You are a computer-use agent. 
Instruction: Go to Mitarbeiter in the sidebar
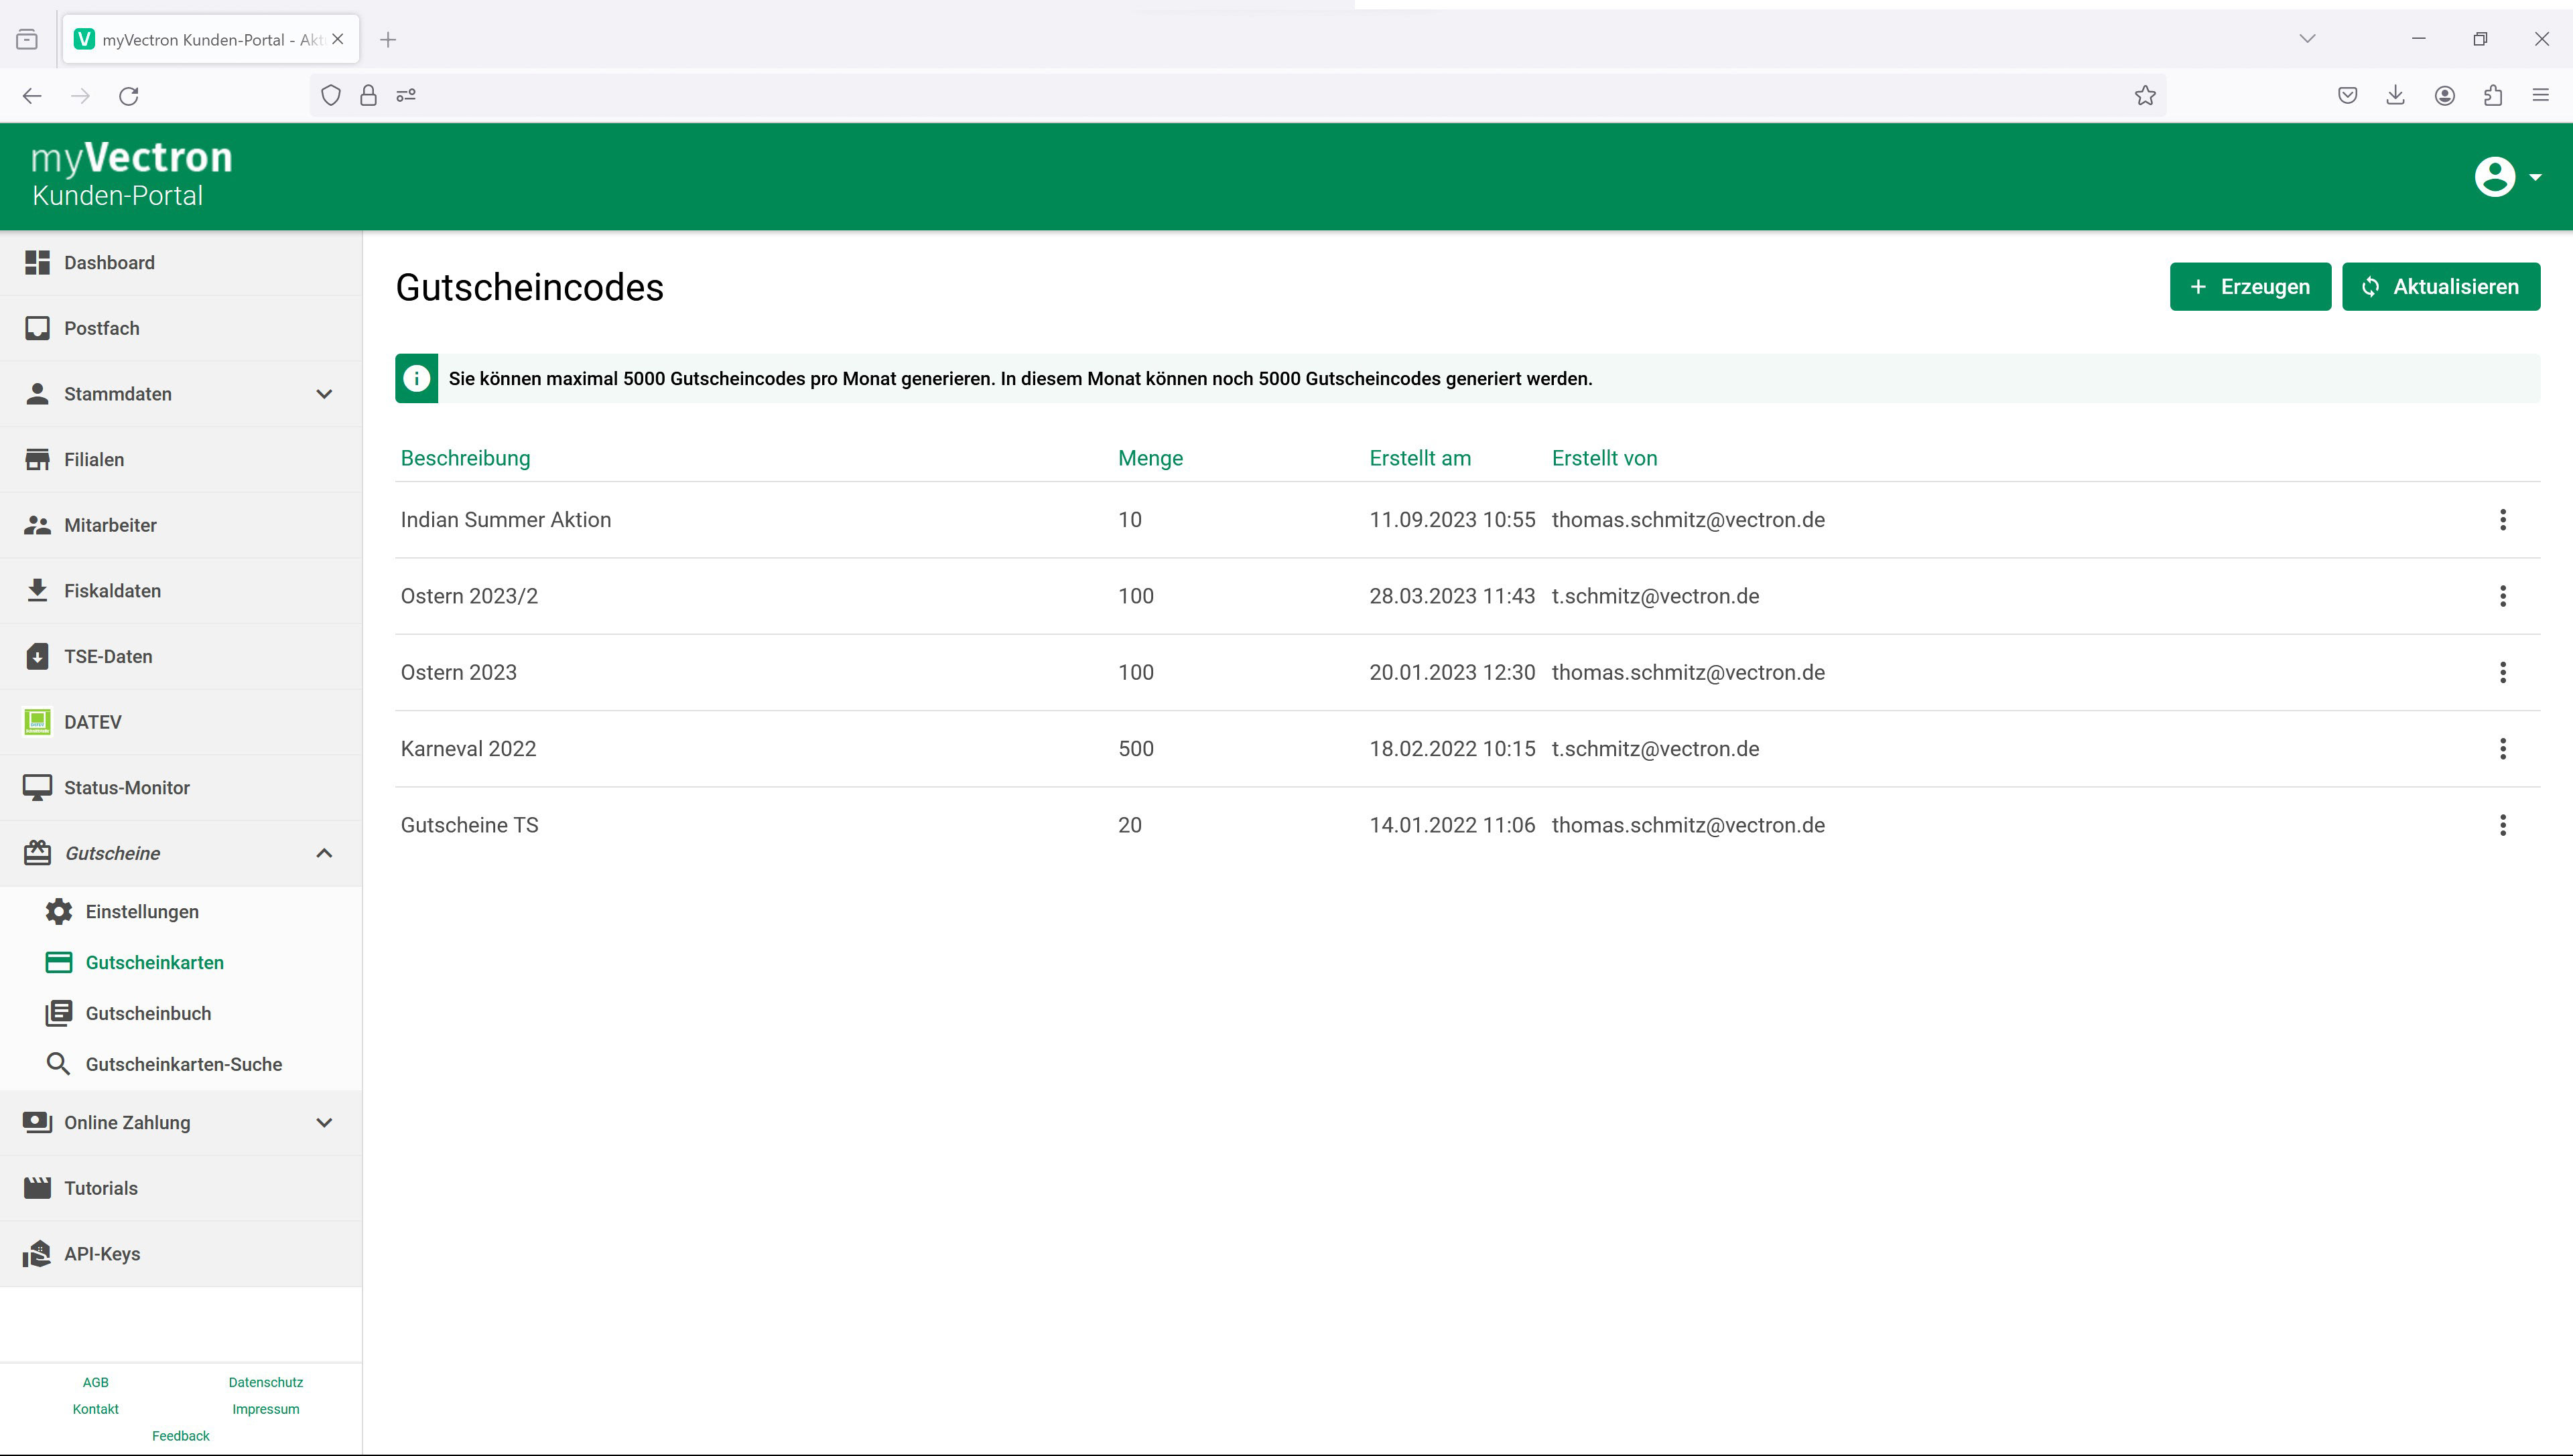[x=110, y=525]
